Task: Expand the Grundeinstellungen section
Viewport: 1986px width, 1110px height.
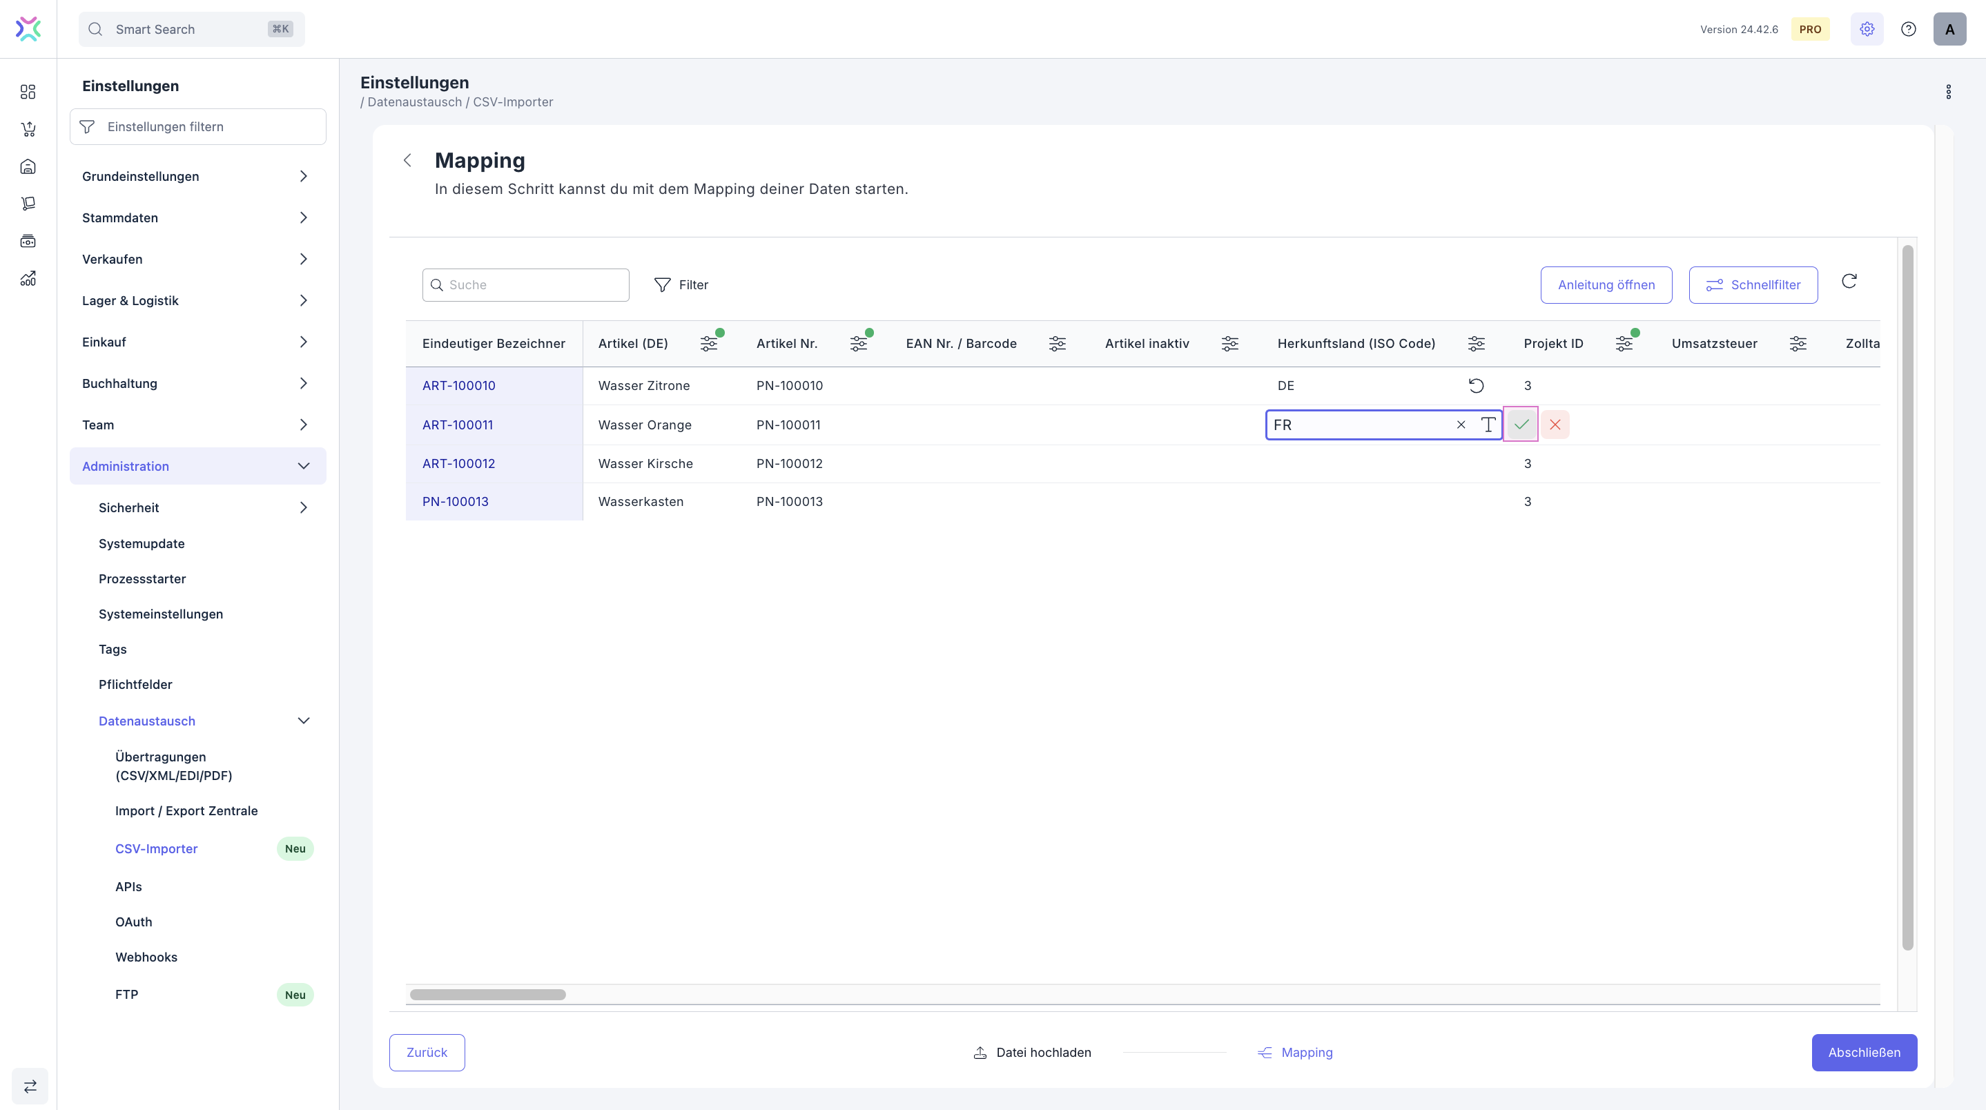Action: 303,177
